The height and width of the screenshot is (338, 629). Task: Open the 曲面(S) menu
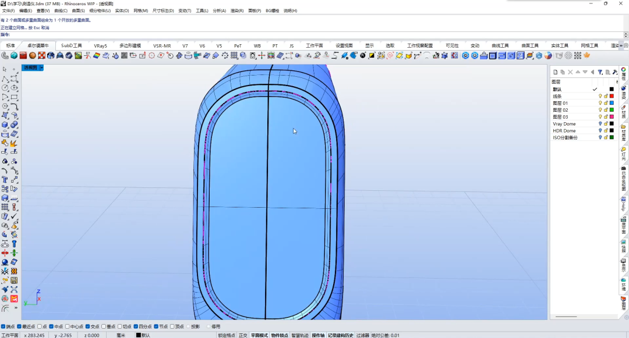click(x=78, y=11)
